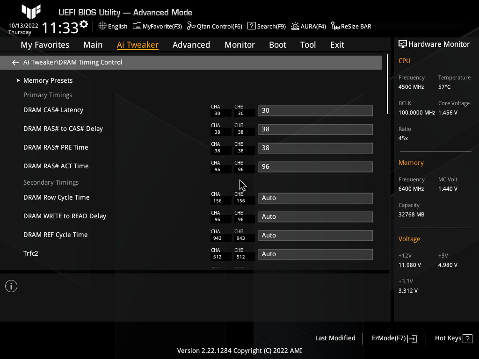Click the DRAM RAS# to CAS# Delay label
The height and width of the screenshot is (359, 479).
63,129
